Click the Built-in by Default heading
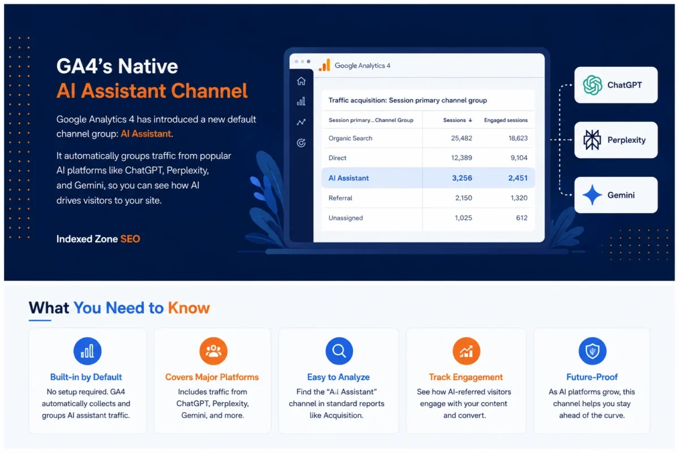679x453 pixels. [86, 377]
